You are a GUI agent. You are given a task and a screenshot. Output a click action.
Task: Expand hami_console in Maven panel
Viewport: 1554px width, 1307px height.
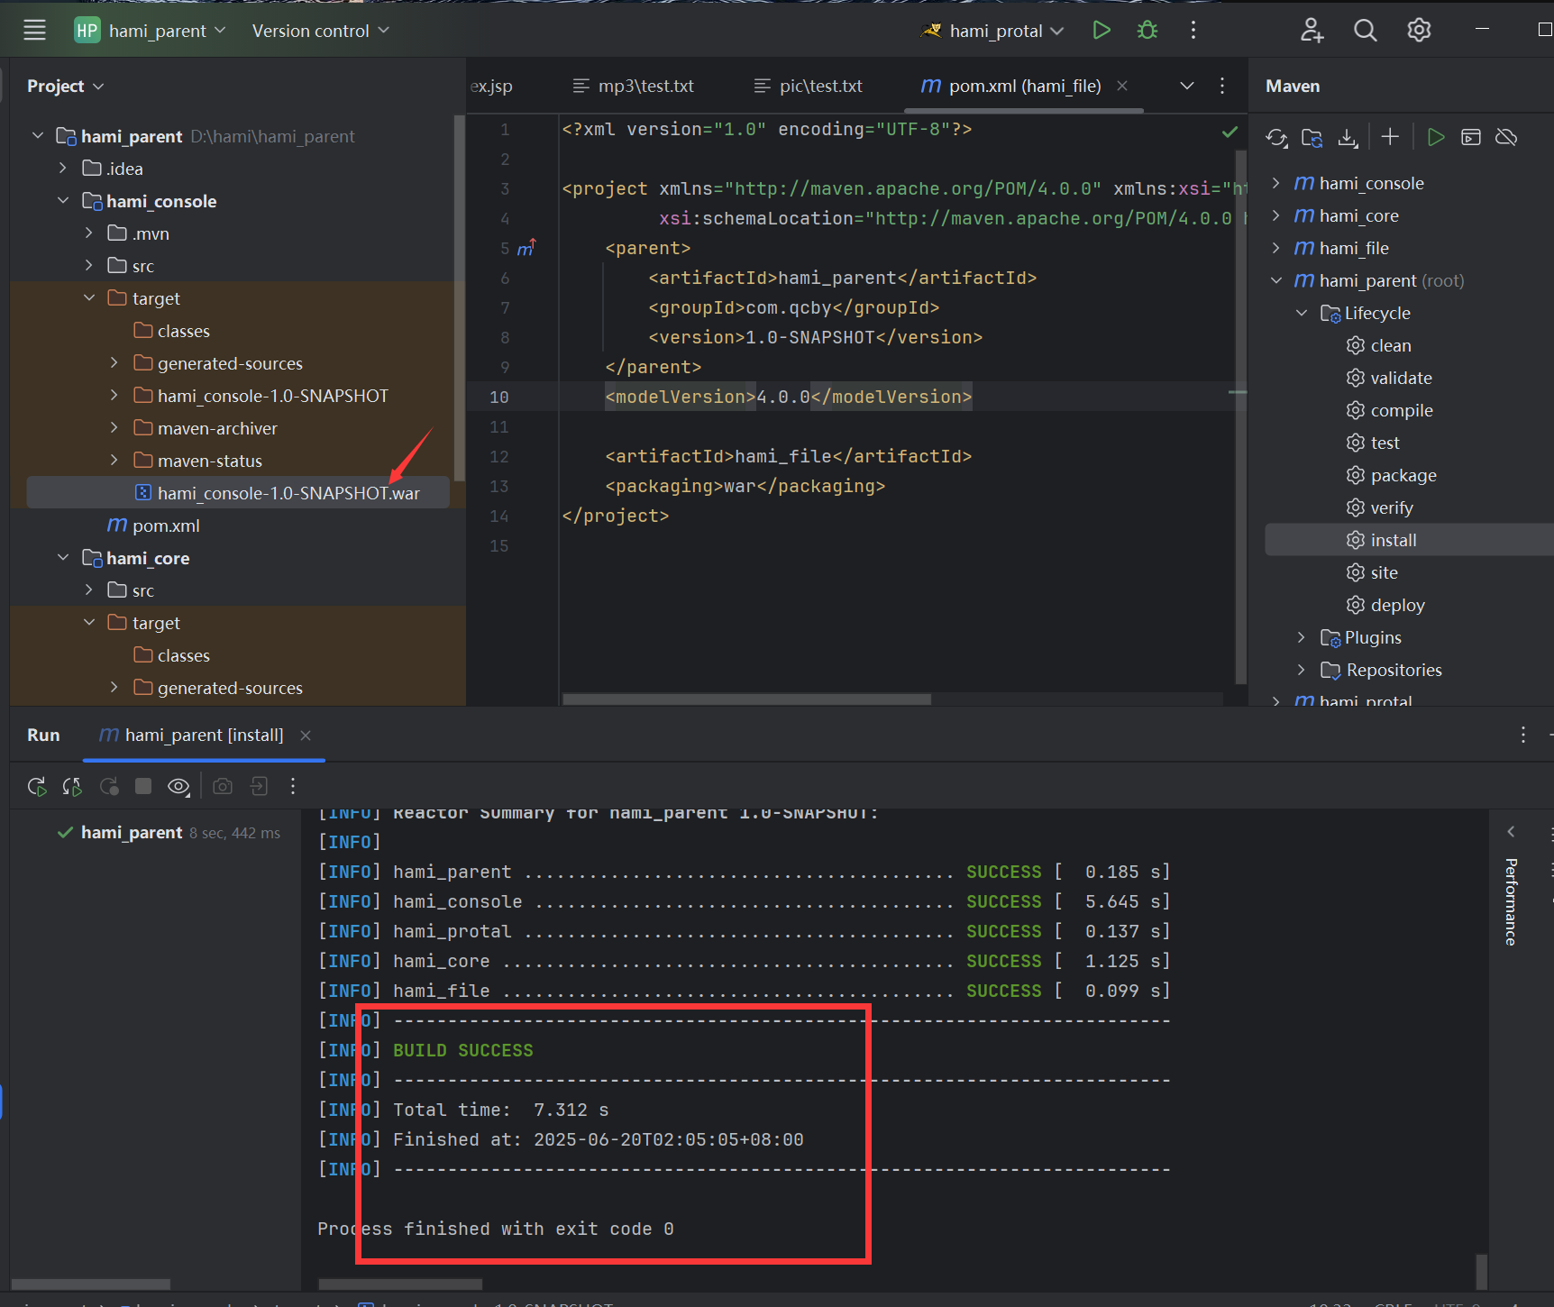(1275, 183)
